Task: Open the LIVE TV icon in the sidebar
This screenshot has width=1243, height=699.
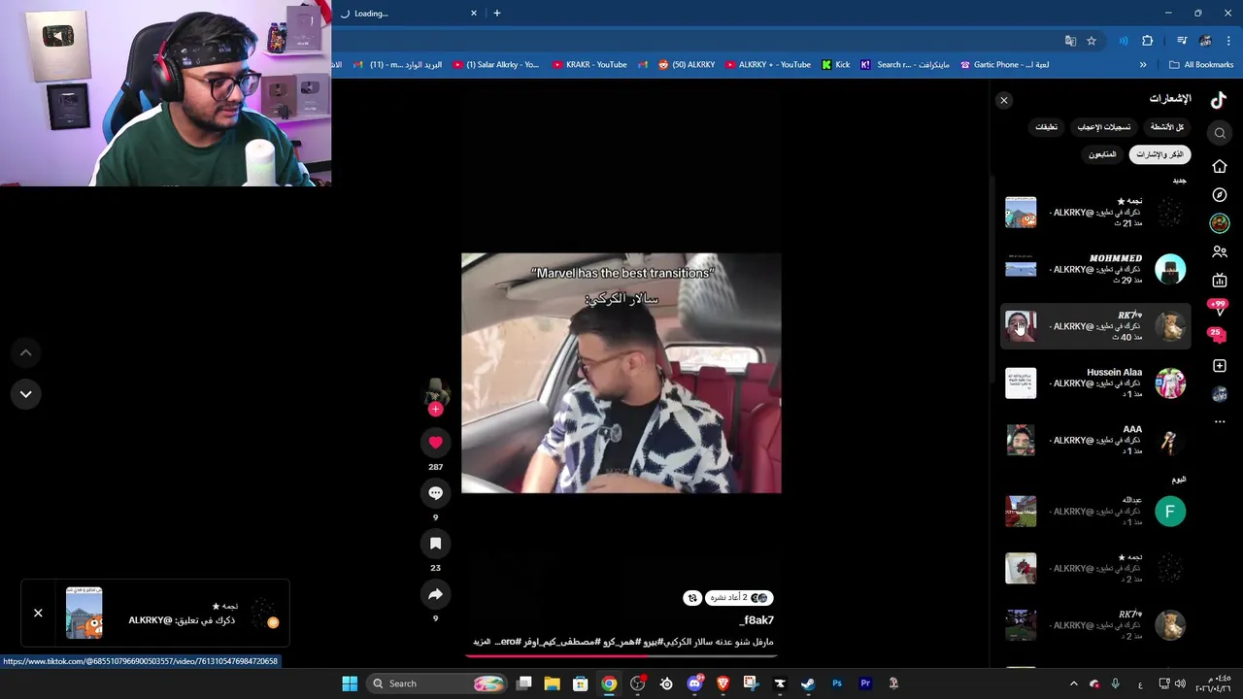Action: coord(1220,281)
